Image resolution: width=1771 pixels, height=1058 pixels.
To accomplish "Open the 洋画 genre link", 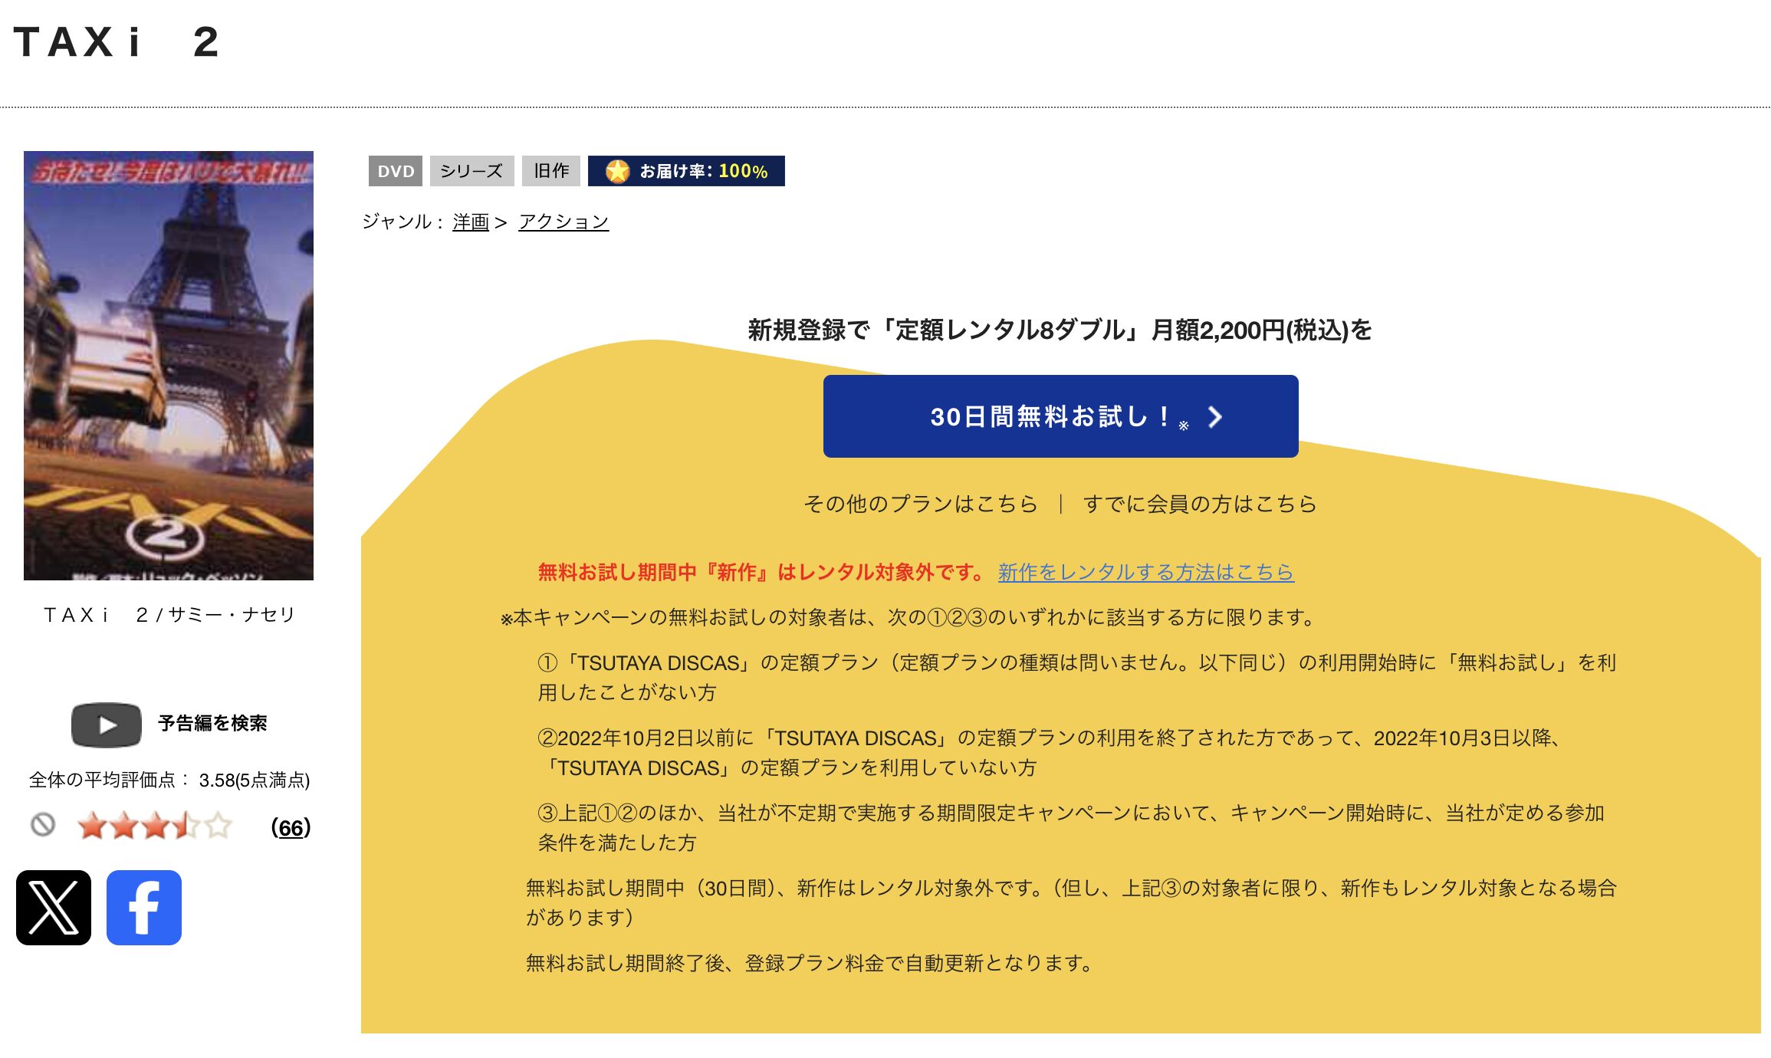I will click(471, 222).
